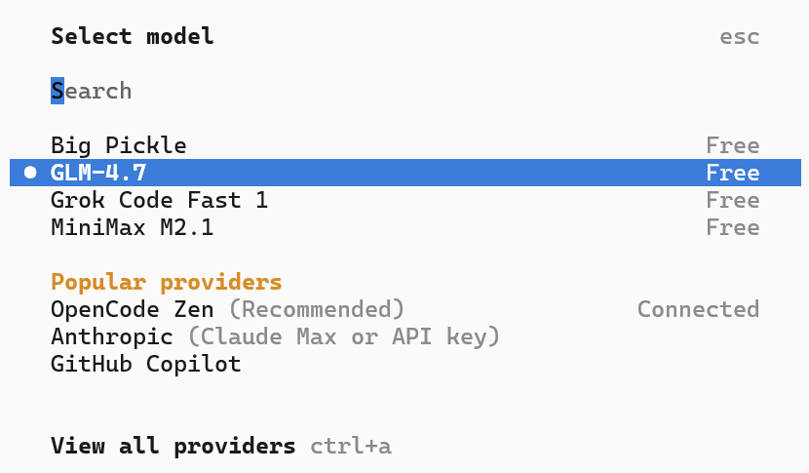This screenshot has width=809, height=473.
Task: Click the ctrl+a shortcut hint
Action: 351,446
